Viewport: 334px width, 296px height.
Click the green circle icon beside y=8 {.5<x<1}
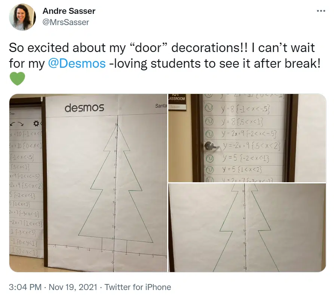pyautogui.click(x=209, y=122)
